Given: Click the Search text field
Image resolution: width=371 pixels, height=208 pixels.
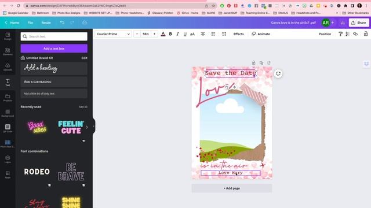Looking at the screenshot, I should (x=54, y=36).
